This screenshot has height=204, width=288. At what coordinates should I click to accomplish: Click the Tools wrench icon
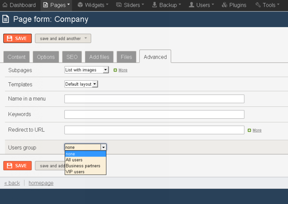pyautogui.click(x=258, y=5)
